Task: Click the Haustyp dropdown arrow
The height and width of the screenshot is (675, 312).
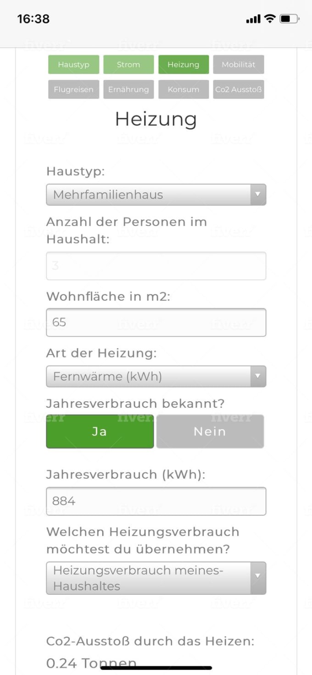Action: coord(258,194)
